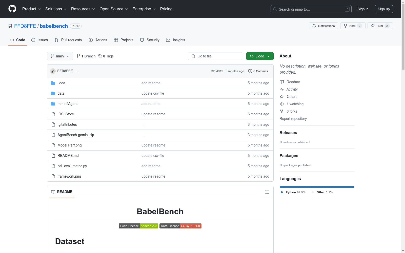Click the Sign up button
This screenshot has width=405, height=253.
tap(384, 9)
